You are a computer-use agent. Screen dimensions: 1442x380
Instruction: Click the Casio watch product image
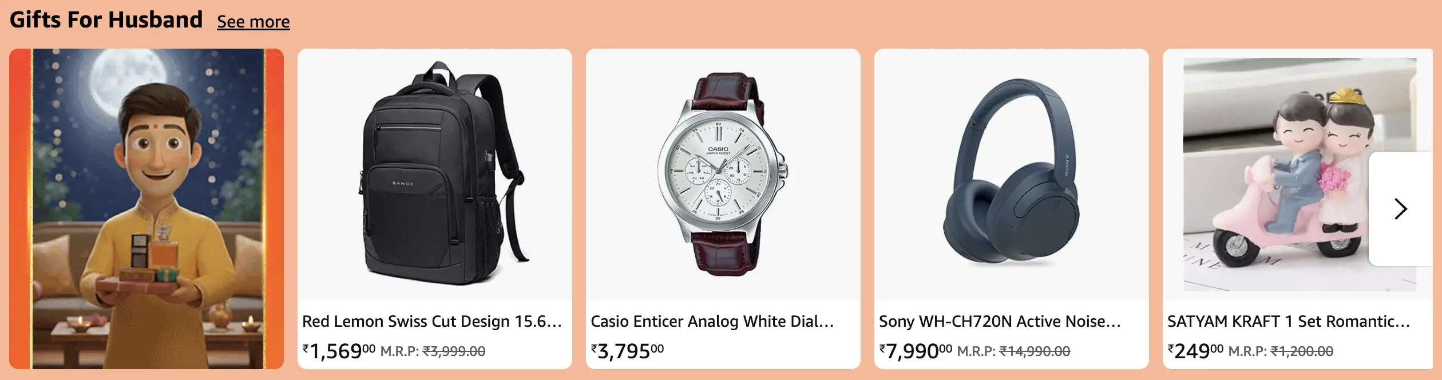click(723, 175)
